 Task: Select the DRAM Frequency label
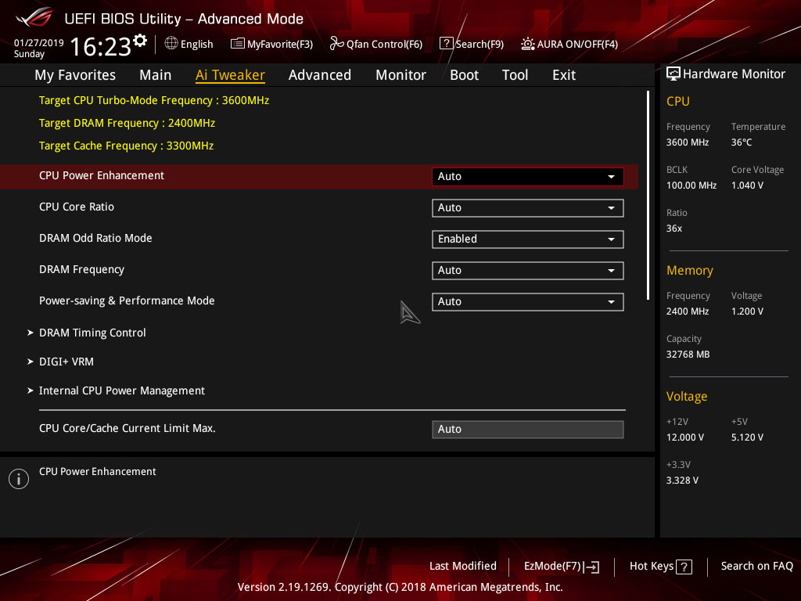tap(81, 269)
